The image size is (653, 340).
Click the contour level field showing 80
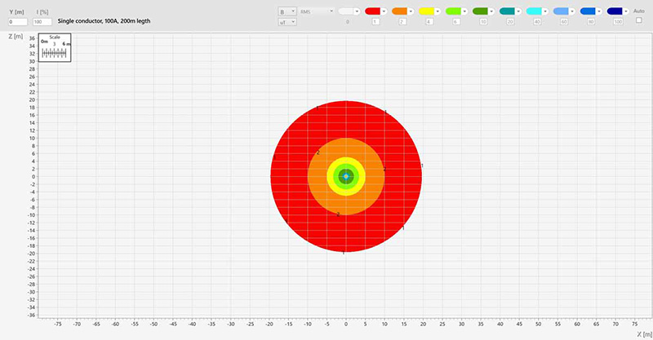pyautogui.click(x=591, y=22)
